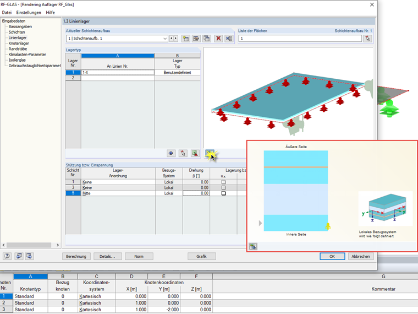This screenshot has height=314, width=418.
Task: Enable ux checkbox for layer 3
Action: (x=223, y=188)
